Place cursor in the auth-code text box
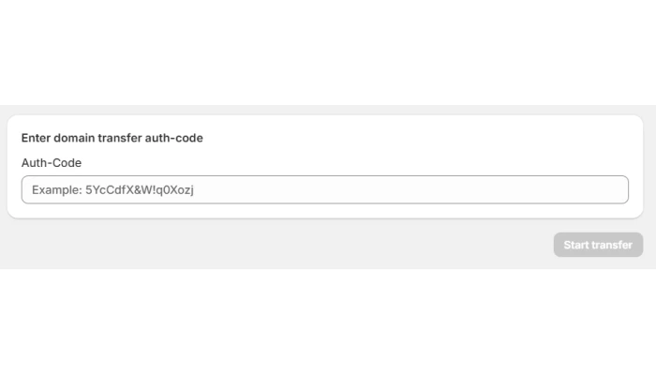 click(324, 189)
